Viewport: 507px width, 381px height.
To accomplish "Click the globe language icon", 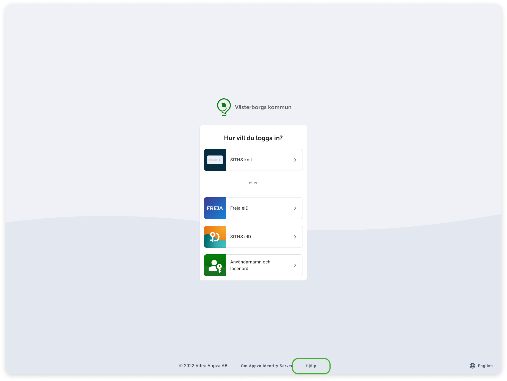I will point(472,366).
